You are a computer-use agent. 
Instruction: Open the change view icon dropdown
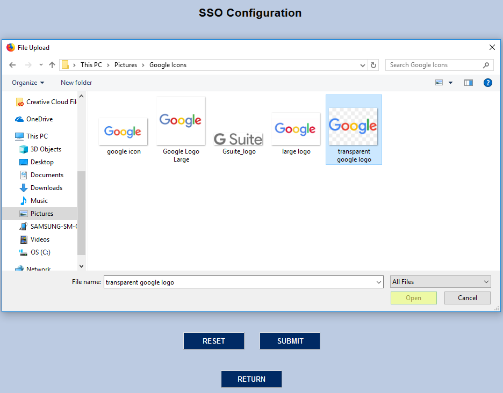coord(450,82)
